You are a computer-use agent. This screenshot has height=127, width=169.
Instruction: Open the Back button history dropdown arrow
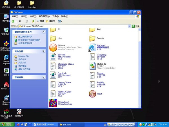point(23,21)
